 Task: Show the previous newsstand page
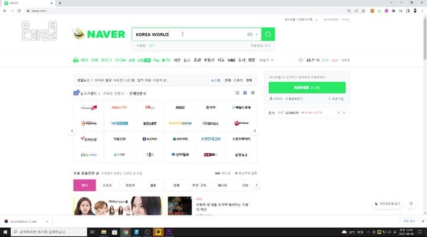72,131
